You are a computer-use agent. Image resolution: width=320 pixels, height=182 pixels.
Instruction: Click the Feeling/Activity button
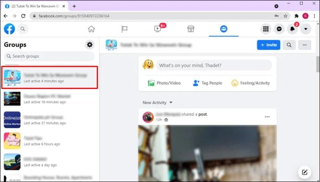pos(250,83)
